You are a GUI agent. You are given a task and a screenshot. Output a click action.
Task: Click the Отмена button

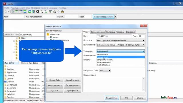(140, 98)
